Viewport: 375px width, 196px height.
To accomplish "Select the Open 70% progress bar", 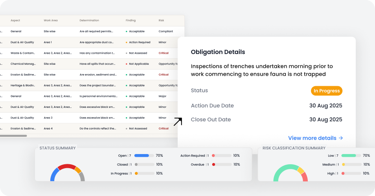I will click(x=144, y=156).
